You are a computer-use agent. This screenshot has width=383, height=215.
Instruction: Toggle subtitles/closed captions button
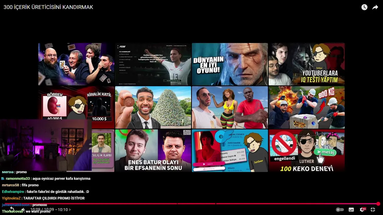click(x=351, y=210)
